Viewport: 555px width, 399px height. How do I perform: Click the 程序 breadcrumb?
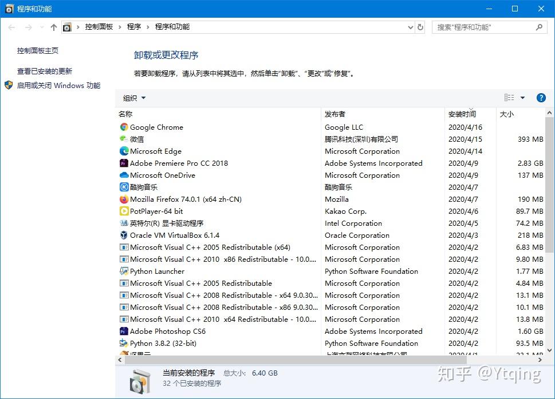pos(134,27)
